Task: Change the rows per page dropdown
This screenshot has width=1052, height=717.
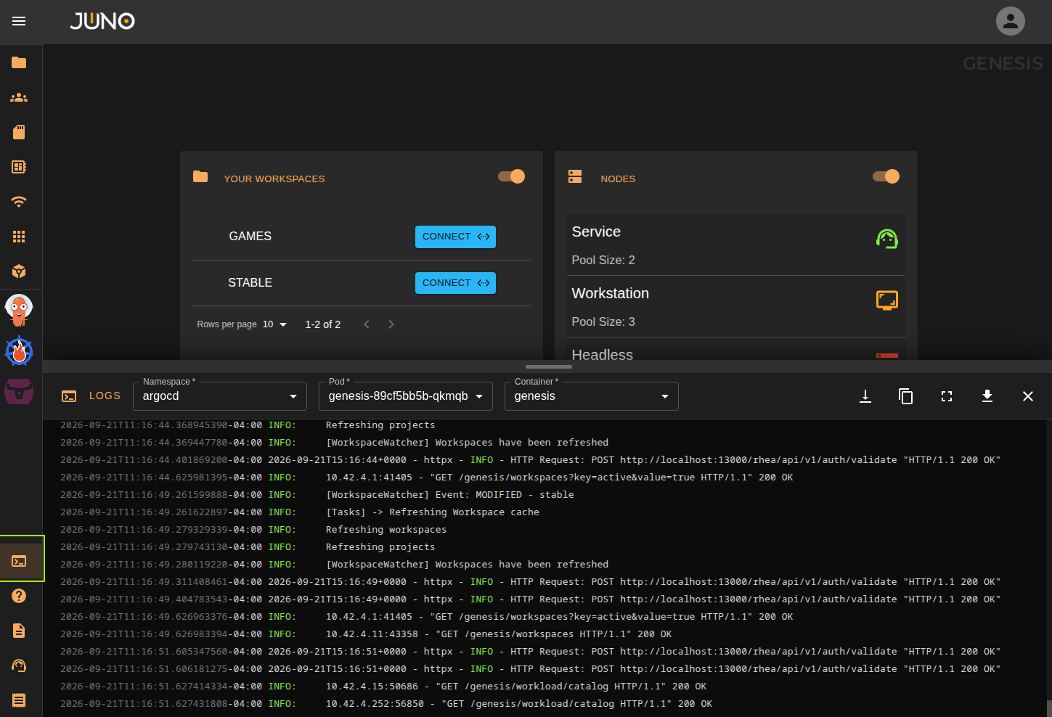Action: 275,324
